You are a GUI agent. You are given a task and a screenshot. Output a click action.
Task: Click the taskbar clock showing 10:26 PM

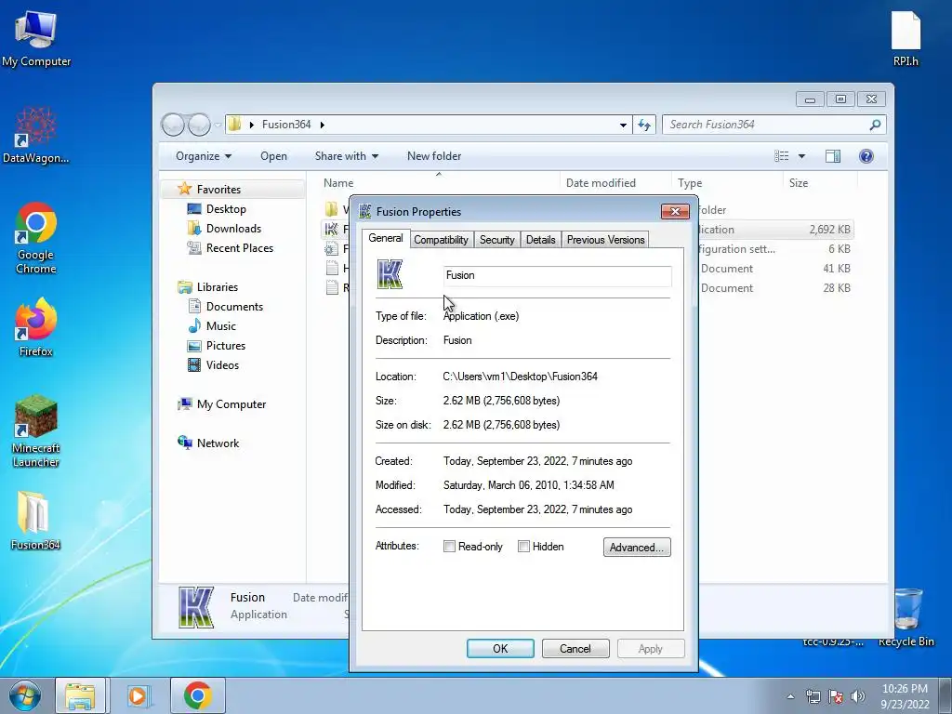tap(905, 696)
